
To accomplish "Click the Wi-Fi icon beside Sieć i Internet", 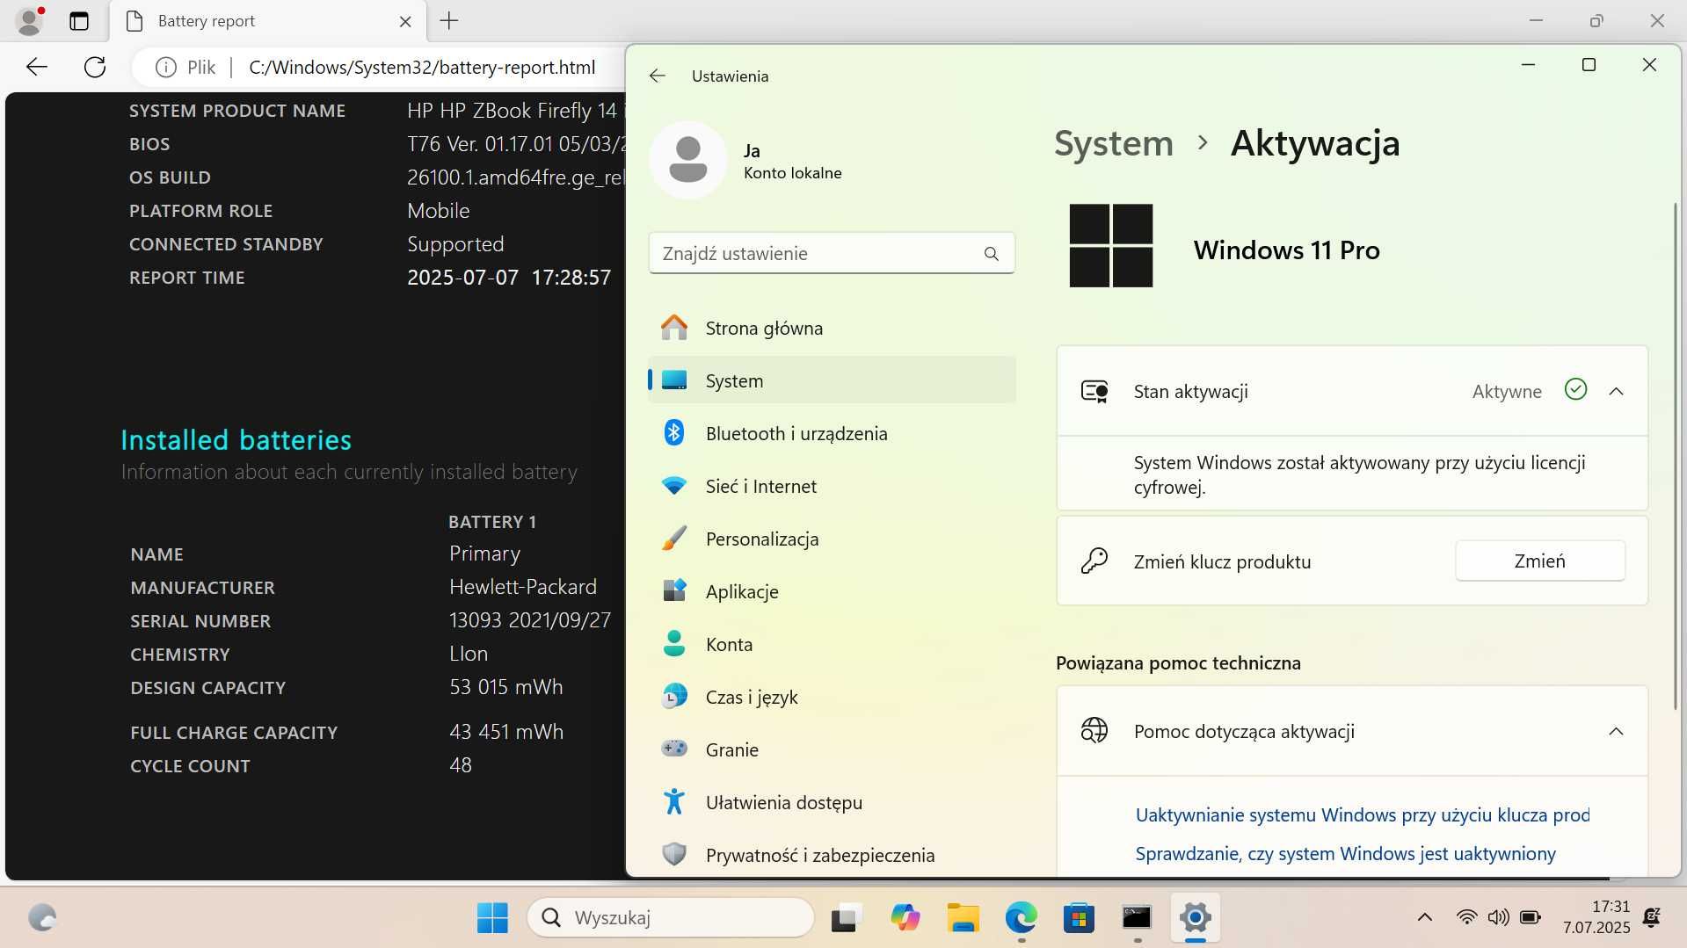I will [x=674, y=486].
